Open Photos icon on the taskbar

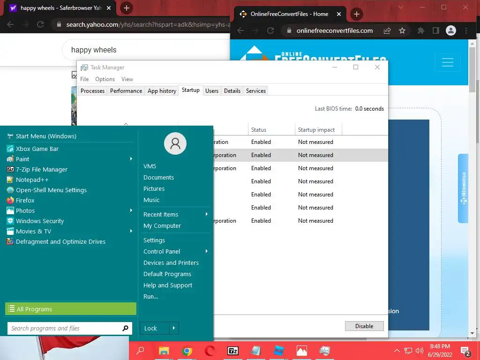pyautogui.click(x=301, y=351)
